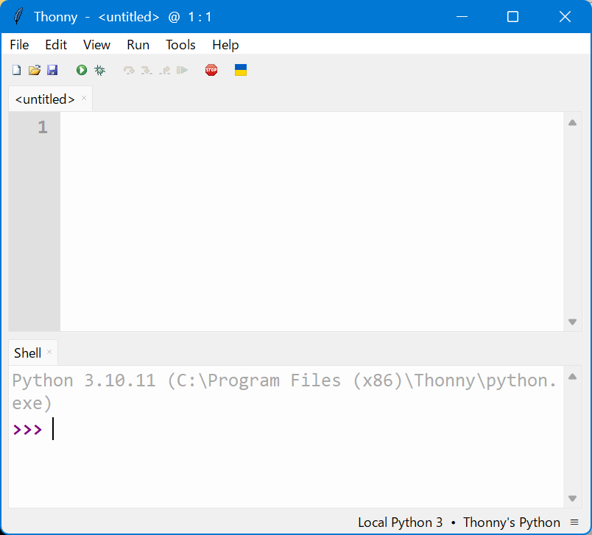Screen dimensions: 592x535
Task: Run current script with green play icon
Action: coord(82,70)
